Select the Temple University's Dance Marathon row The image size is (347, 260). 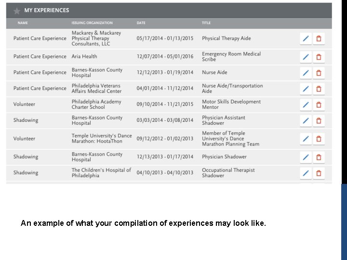click(169, 139)
